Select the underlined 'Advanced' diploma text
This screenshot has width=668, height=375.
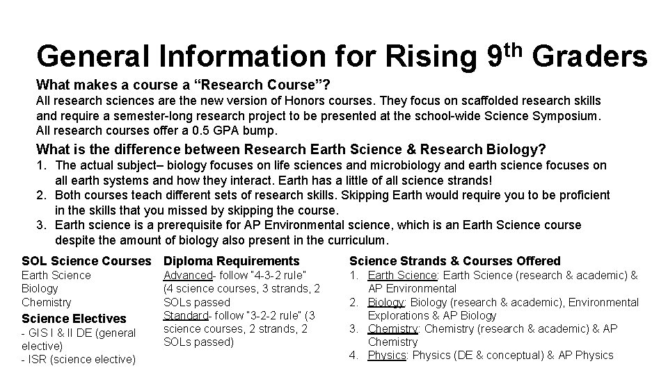coord(188,276)
